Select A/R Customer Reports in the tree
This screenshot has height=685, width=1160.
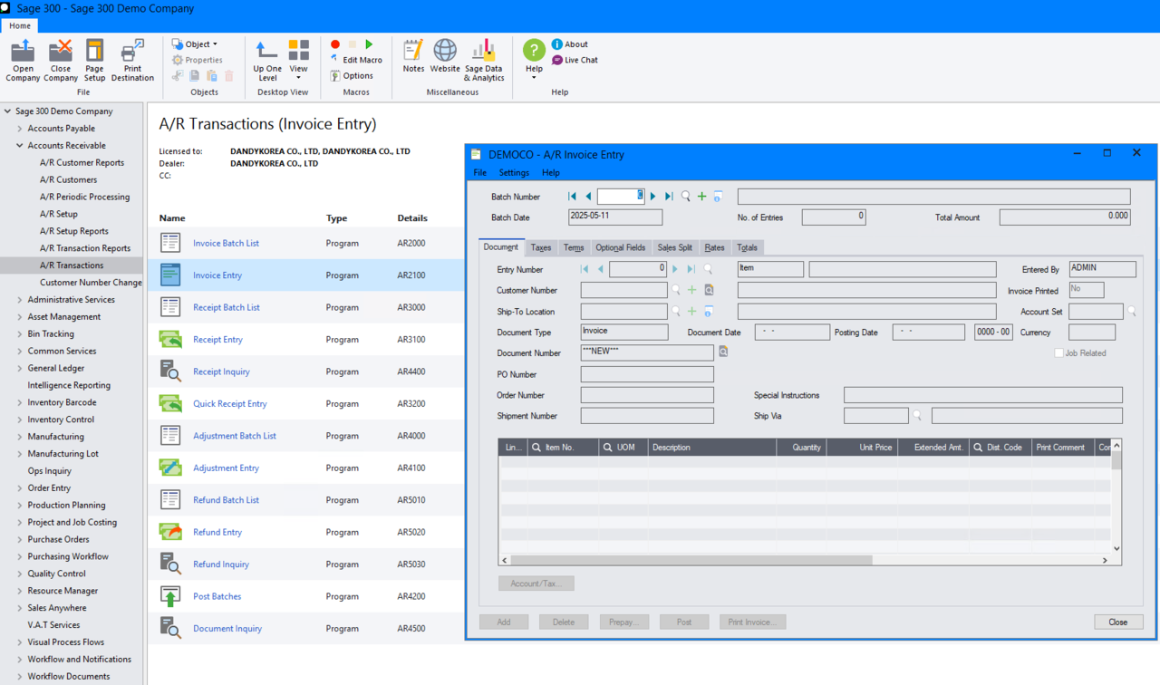tap(82, 163)
